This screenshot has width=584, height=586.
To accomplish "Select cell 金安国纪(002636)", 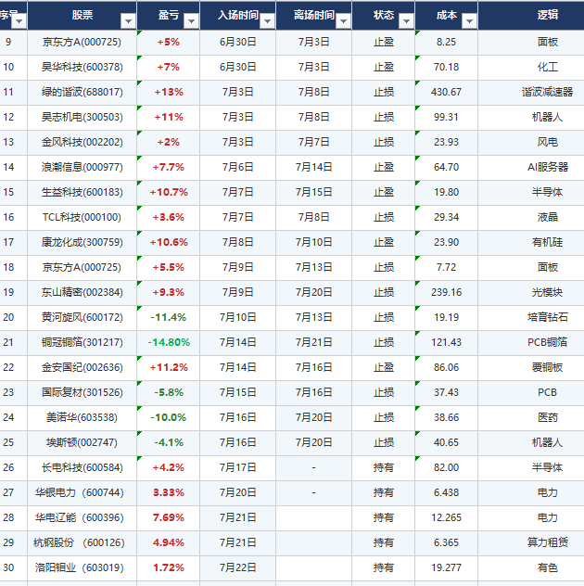I will pos(82,367).
